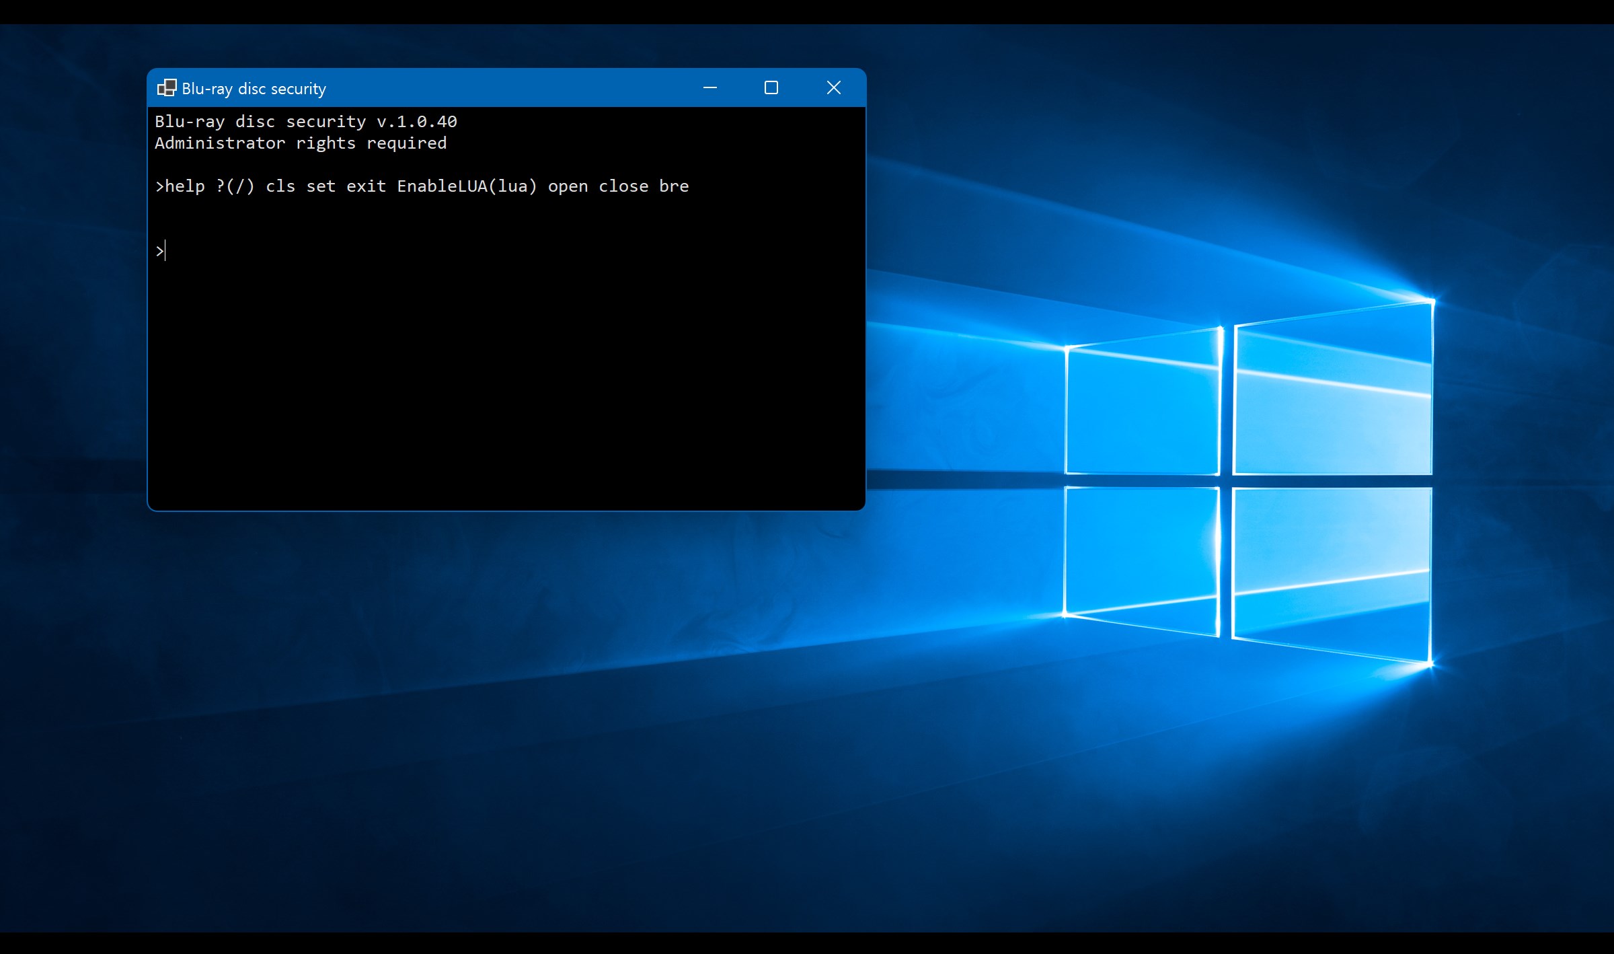1614x954 pixels.
Task: Close the Blu-ray disc security window
Action: click(x=833, y=88)
